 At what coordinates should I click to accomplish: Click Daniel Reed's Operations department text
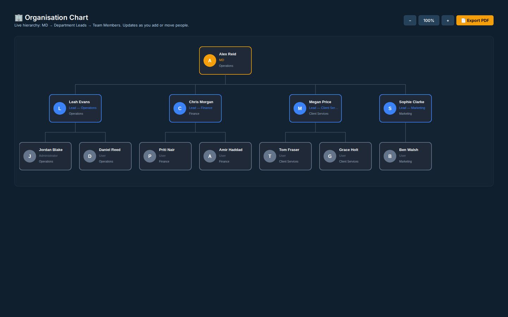[x=106, y=162]
